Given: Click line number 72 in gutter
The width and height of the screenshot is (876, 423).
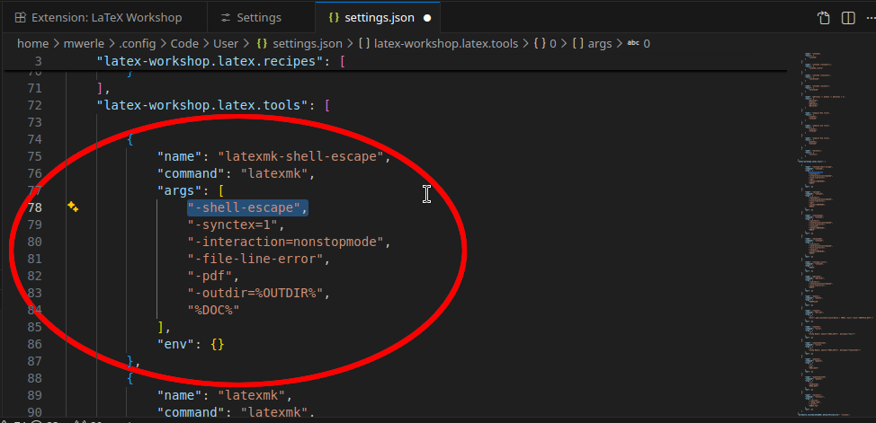Looking at the screenshot, I should click(x=35, y=105).
